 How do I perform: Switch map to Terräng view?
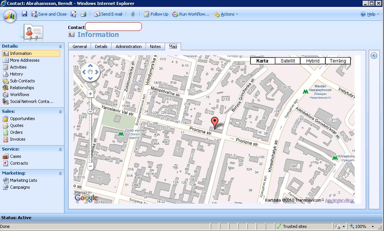[x=338, y=61]
